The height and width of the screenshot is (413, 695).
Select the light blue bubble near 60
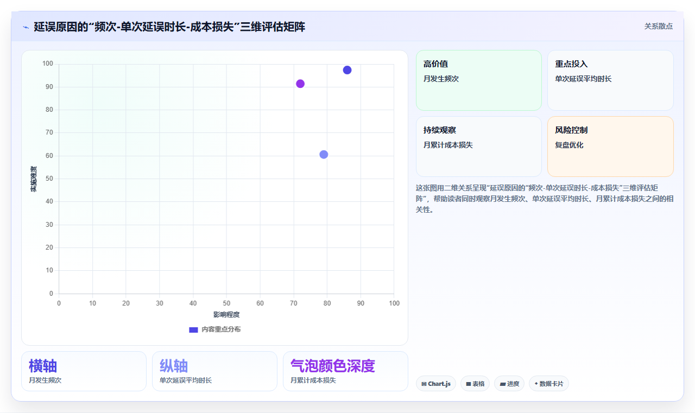[324, 155]
